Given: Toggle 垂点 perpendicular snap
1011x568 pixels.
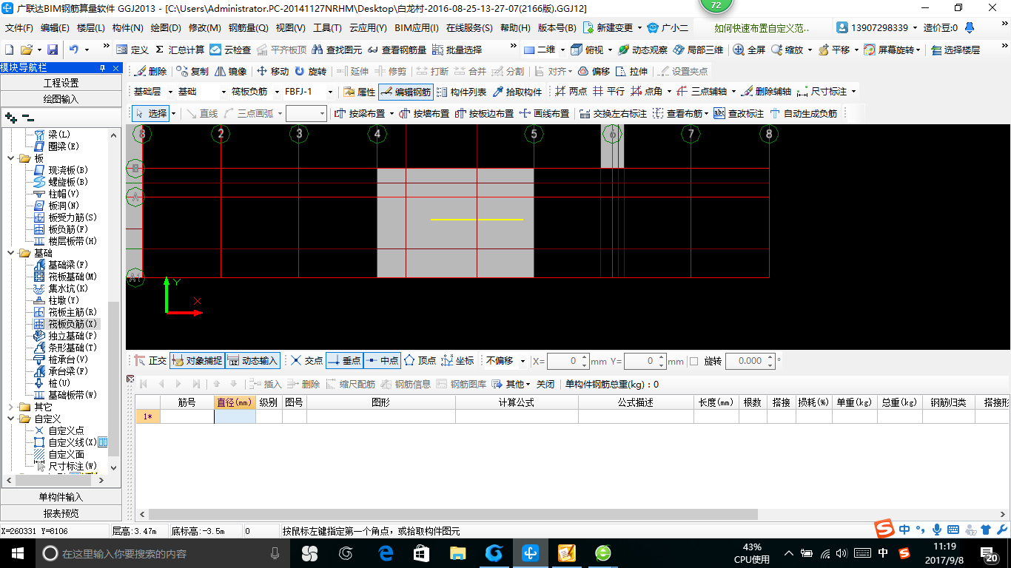Looking at the screenshot, I should click(x=344, y=361).
